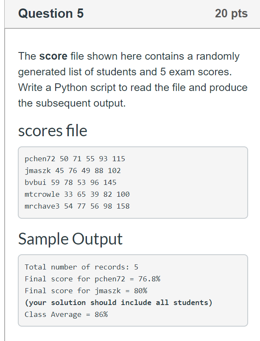Screen dimensions: 260x341
Task: Click the mrchave3 scores line
Action: [77, 206]
